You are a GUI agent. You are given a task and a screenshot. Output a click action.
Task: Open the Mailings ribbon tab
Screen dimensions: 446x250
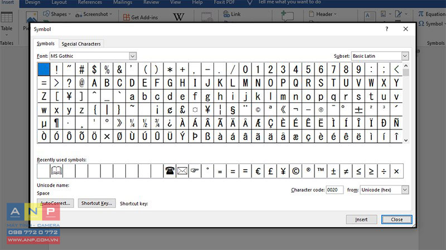[x=123, y=2]
